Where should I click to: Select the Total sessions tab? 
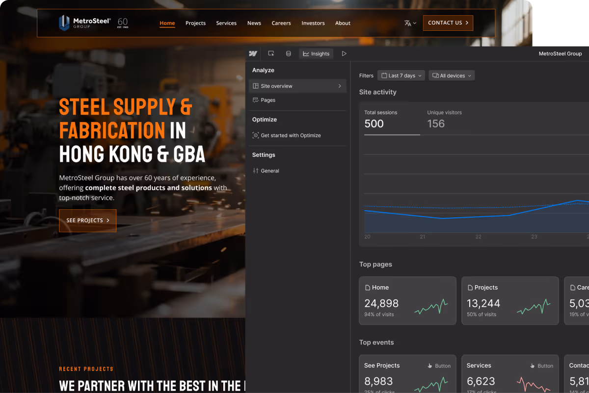(391, 120)
